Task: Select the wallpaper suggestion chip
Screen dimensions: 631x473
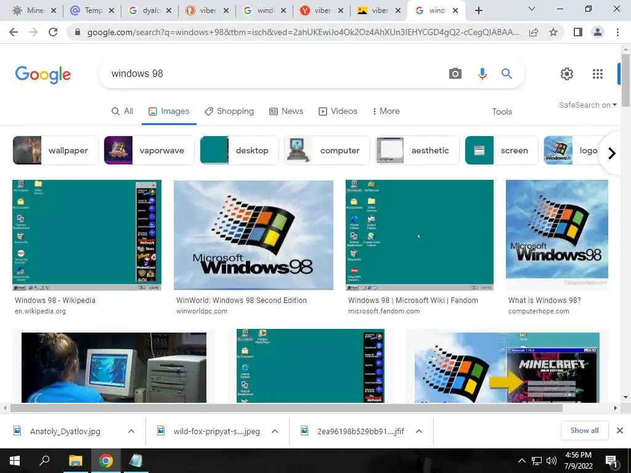Action: 55,150
